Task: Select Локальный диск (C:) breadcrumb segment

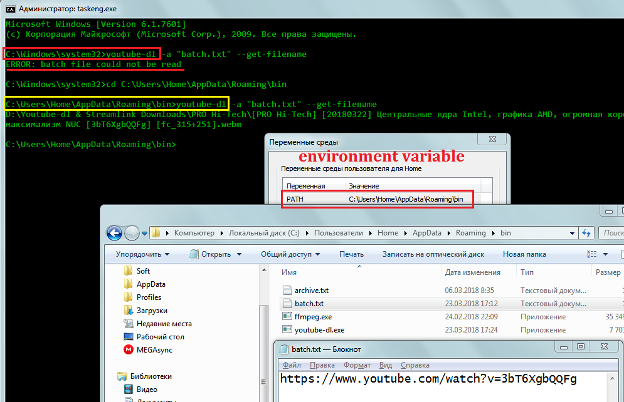Action: (264, 233)
